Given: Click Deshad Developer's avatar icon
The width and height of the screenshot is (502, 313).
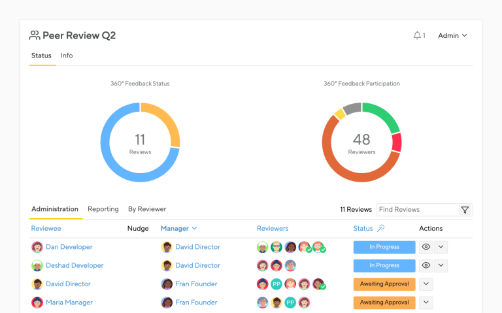Looking at the screenshot, I should tap(37, 266).
